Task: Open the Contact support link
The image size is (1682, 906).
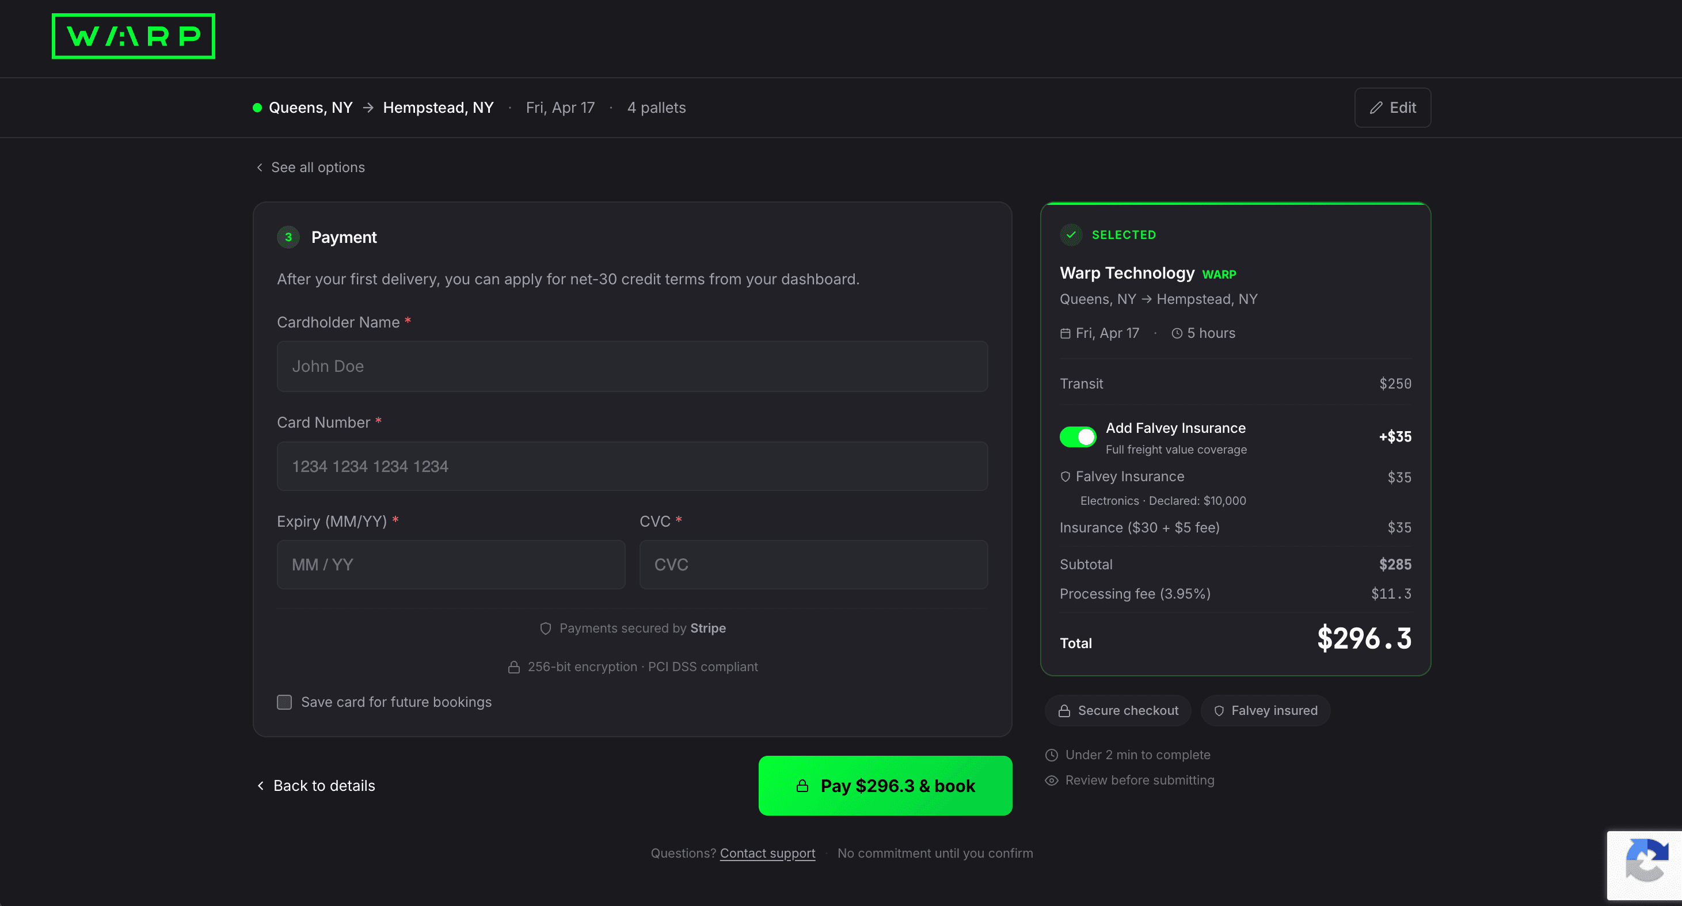Action: pyautogui.click(x=767, y=854)
